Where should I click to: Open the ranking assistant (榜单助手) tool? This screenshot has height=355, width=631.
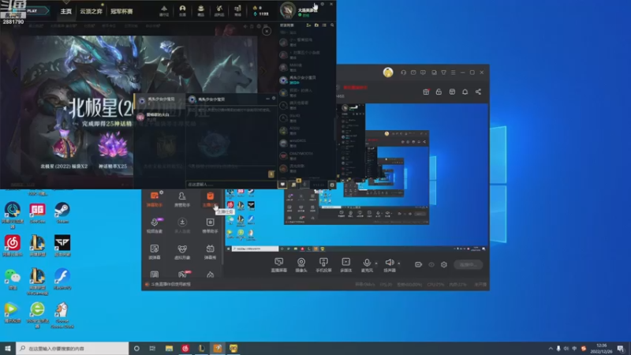coord(210,226)
